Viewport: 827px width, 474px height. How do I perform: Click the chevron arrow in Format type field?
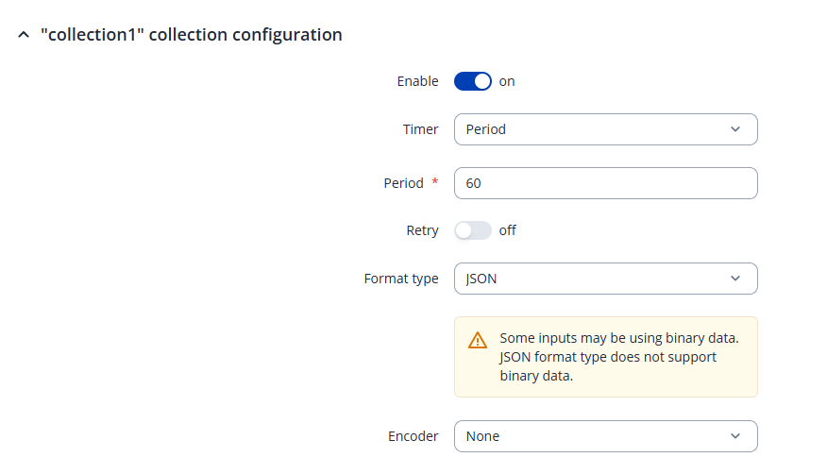click(735, 279)
